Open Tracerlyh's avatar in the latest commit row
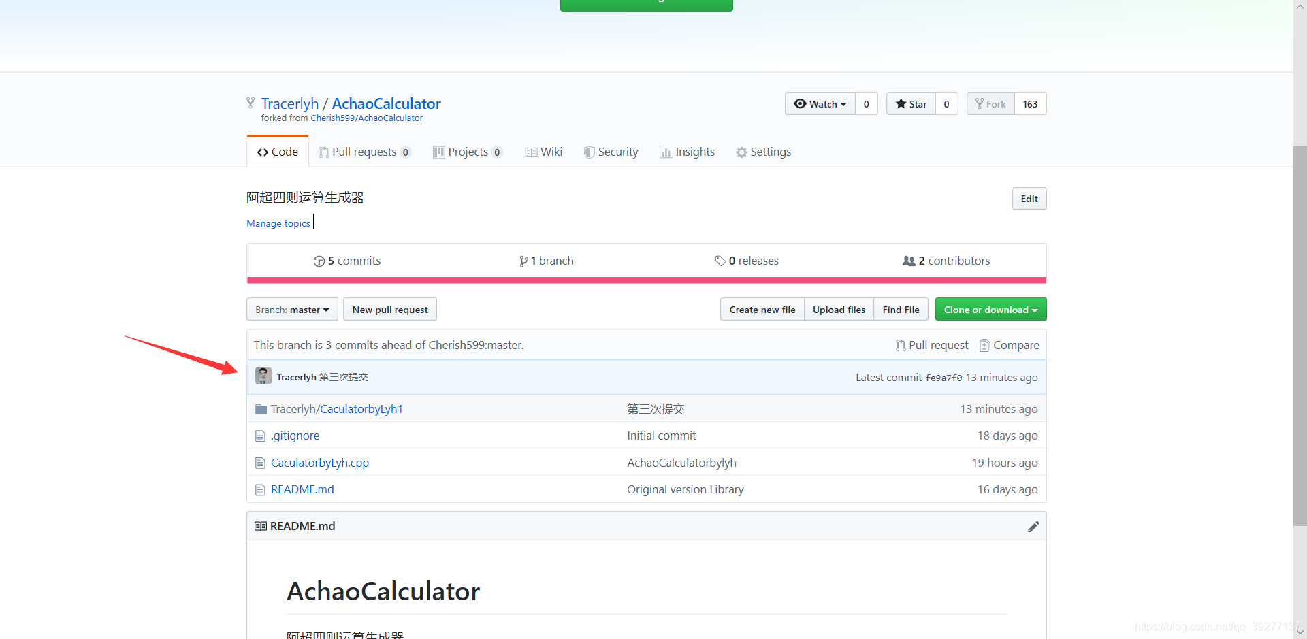 (263, 376)
